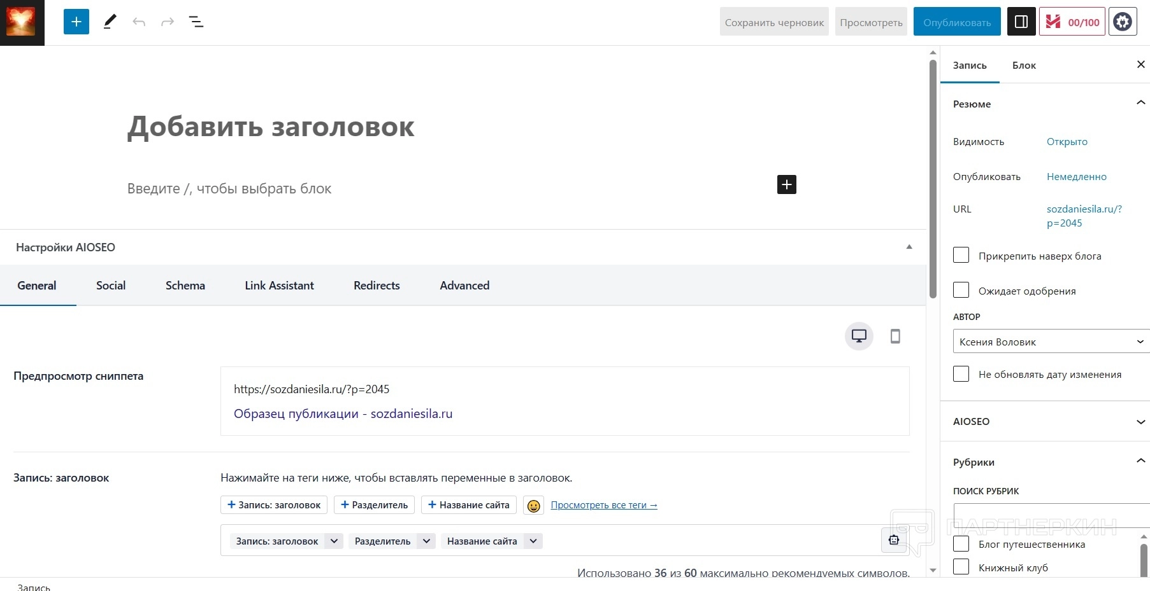
Task: Click the black add-block plus in the content area
Action: (787, 184)
